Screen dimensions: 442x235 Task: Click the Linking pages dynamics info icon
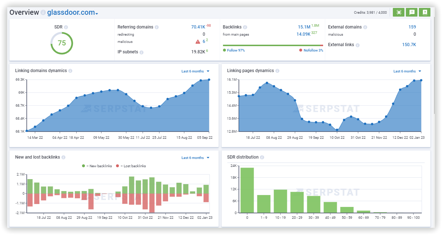point(277,71)
